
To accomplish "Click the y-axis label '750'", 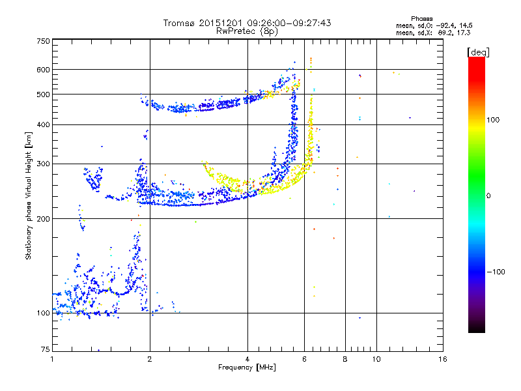I will [x=43, y=41].
